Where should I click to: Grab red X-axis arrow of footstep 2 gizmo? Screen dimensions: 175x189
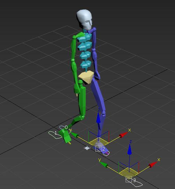[123, 135]
